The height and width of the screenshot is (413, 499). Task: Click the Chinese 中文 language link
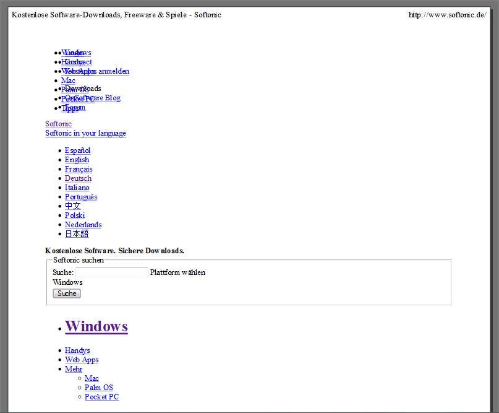(x=73, y=206)
